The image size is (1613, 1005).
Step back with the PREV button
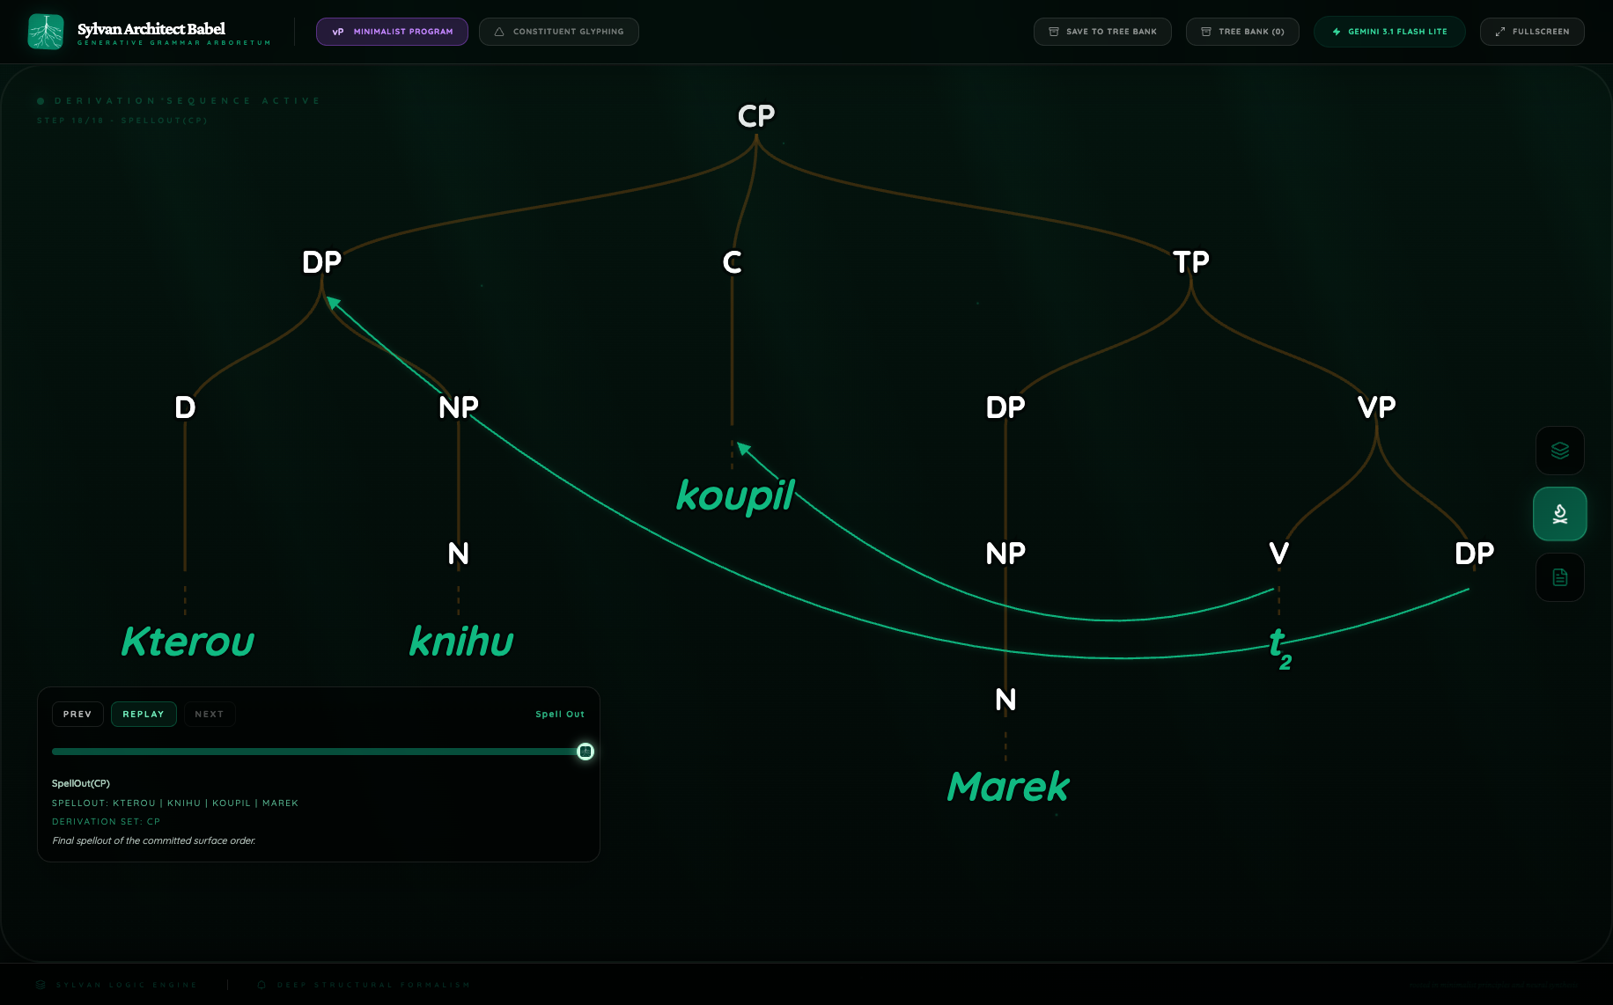click(x=77, y=714)
